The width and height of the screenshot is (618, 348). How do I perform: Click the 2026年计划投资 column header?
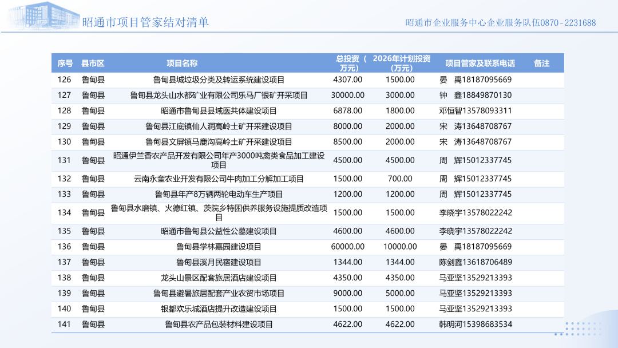coord(401,63)
